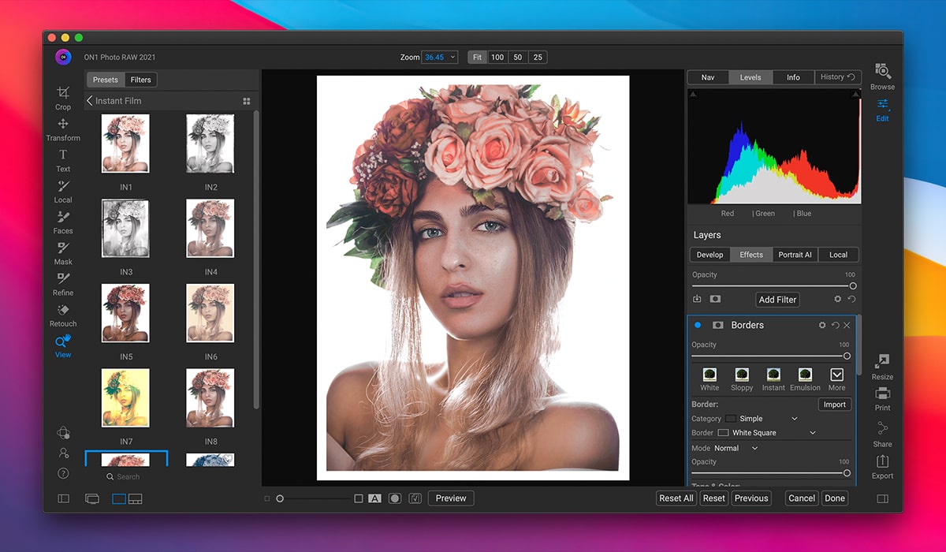Click the Export icon
The image size is (946, 552).
[x=882, y=462]
